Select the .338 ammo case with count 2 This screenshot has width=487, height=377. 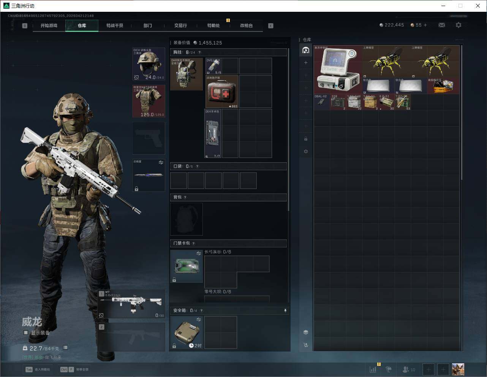click(x=338, y=102)
